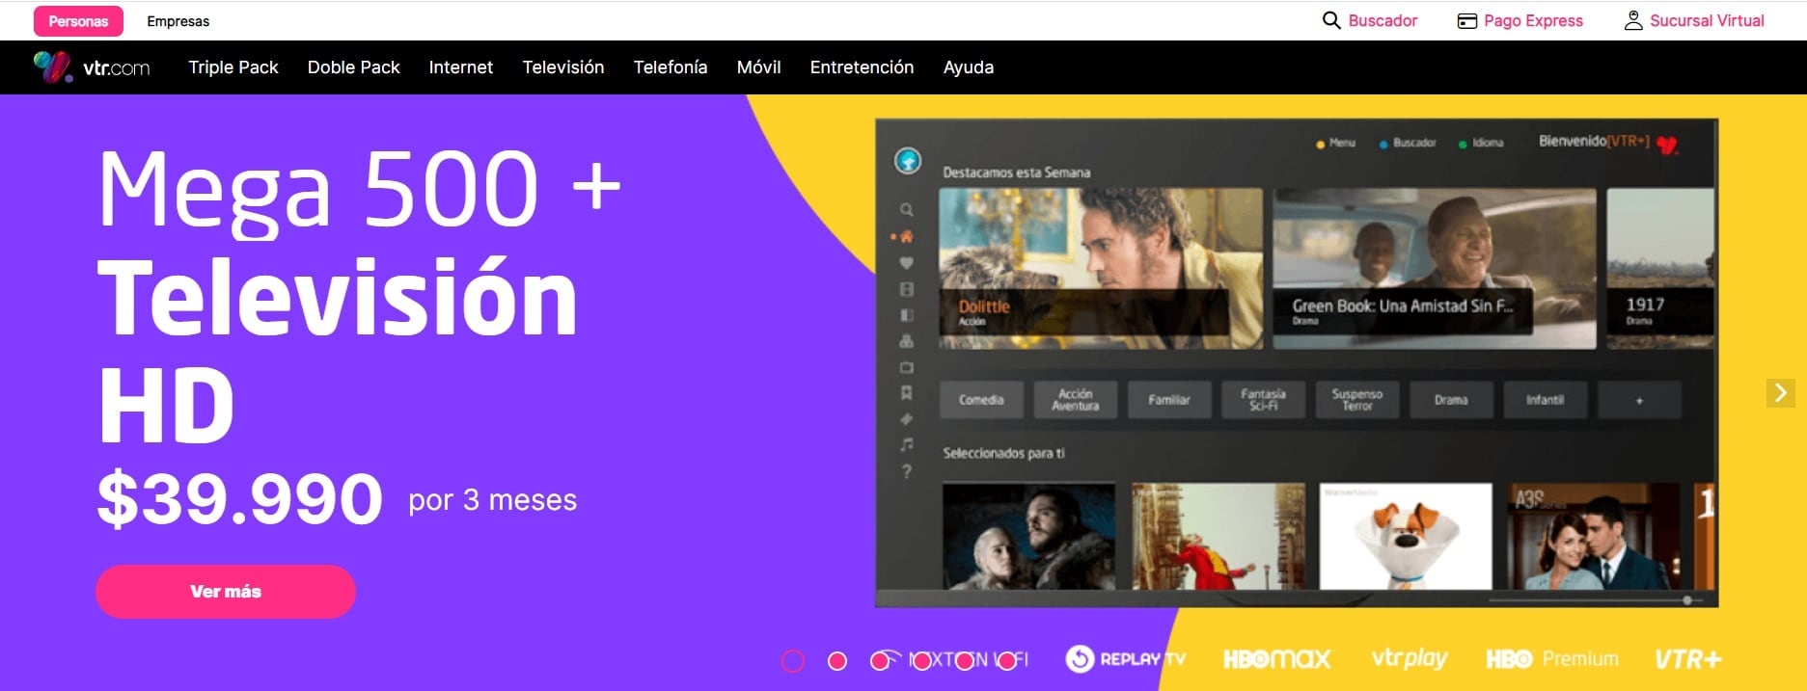
Task: Select the Personas pill tab
Action: tap(78, 21)
